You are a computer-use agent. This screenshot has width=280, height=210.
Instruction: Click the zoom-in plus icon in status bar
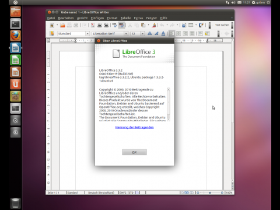point(222,192)
